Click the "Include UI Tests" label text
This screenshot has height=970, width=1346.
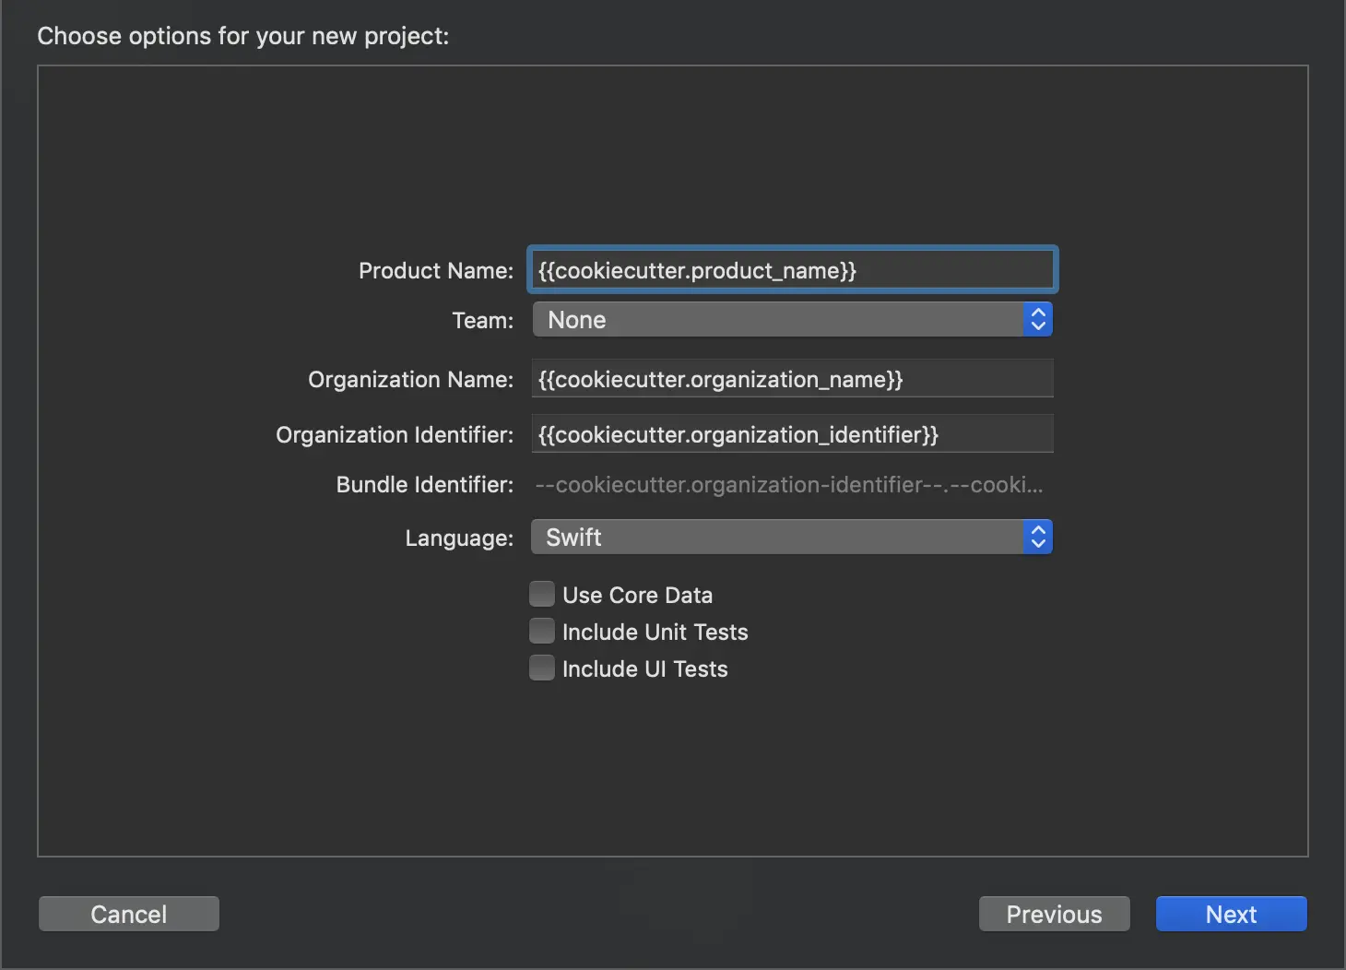click(644, 669)
